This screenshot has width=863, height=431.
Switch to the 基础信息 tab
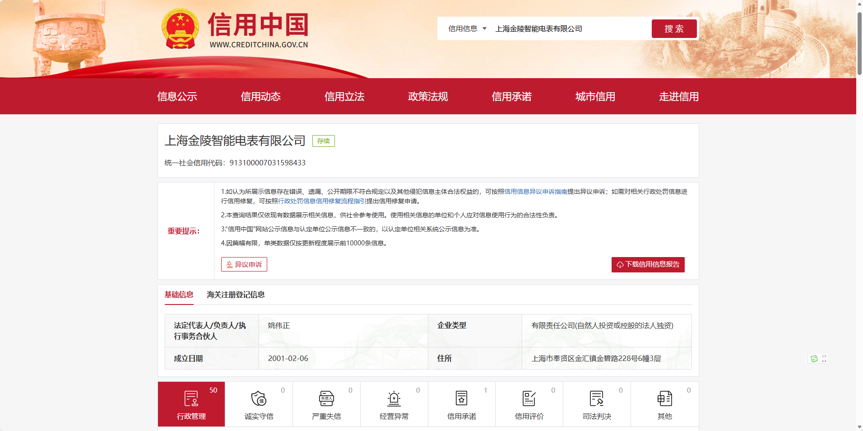(179, 295)
